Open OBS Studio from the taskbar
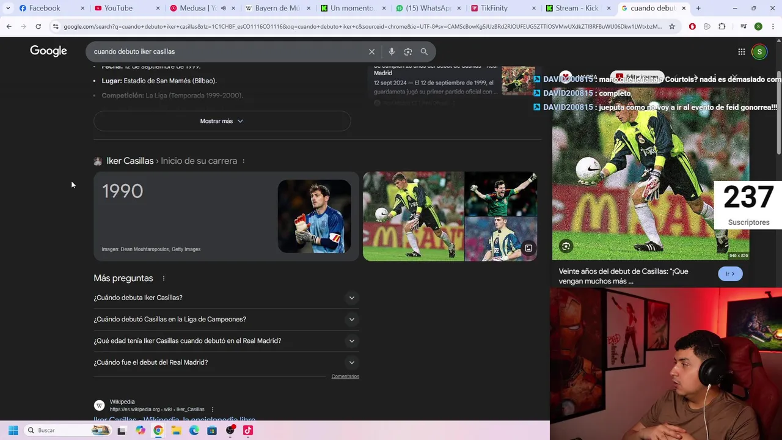The image size is (782, 440). point(230,430)
